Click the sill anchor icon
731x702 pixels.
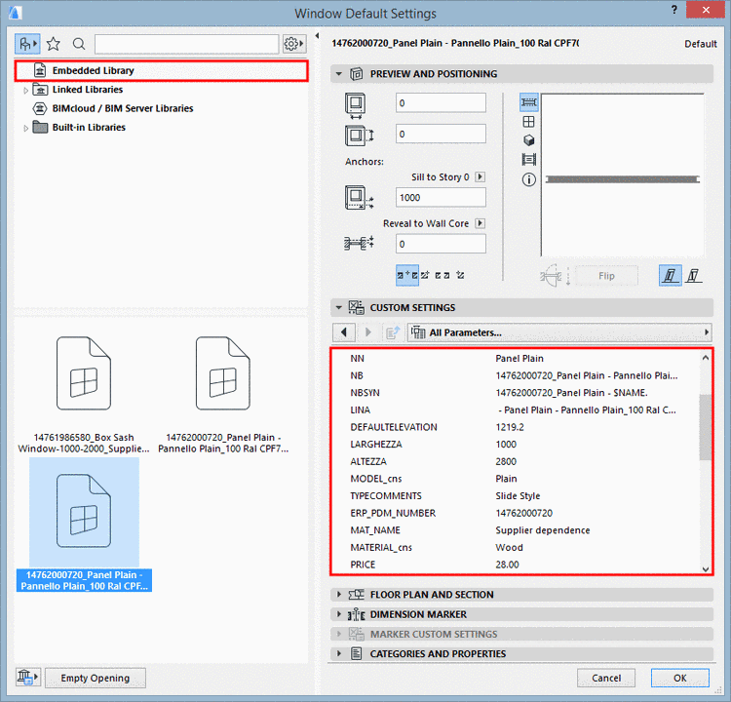(x=359, y=197)
